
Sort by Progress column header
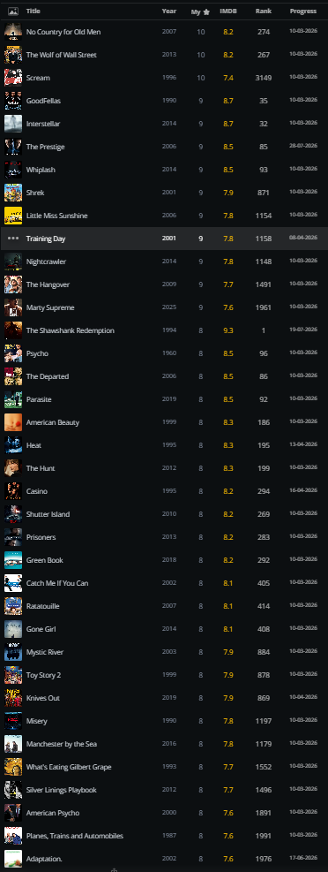303,11
